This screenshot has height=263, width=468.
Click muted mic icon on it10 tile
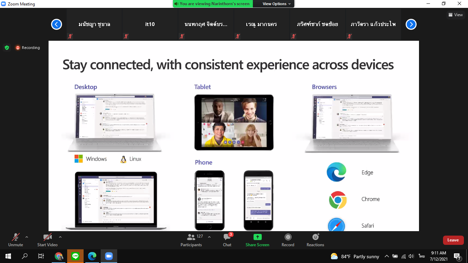126,36
